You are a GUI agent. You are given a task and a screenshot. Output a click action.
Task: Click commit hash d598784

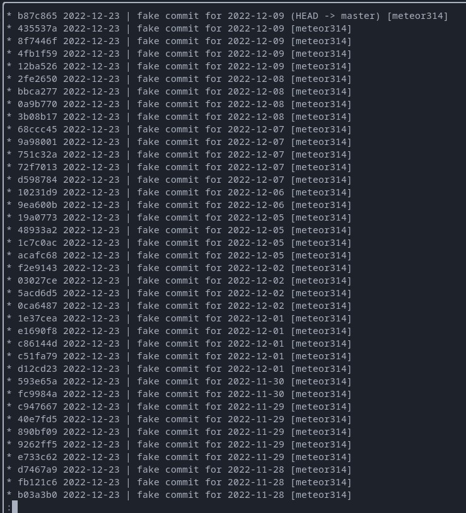[37, 180]
